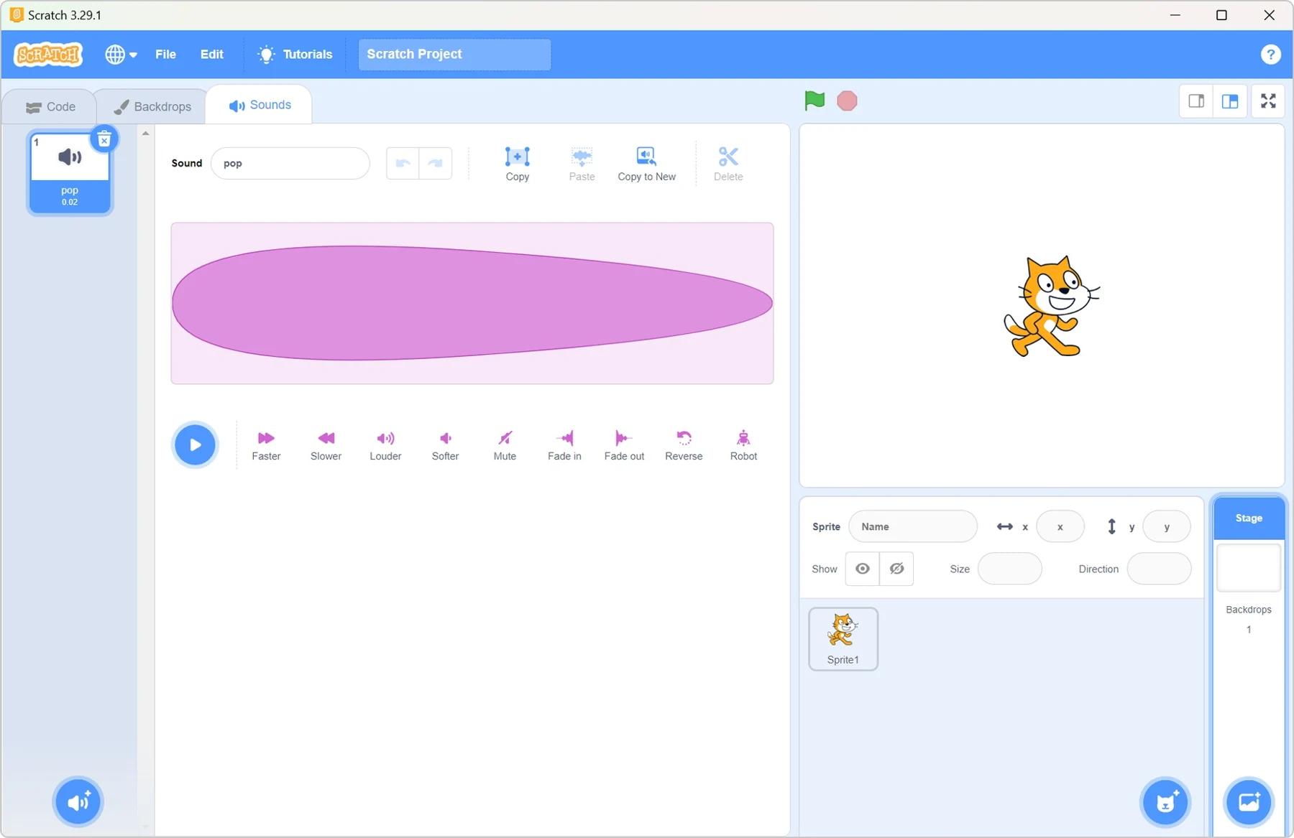The image size is (1294, 838).
Task: Make the sound Softer
Action: click(445, 446)
